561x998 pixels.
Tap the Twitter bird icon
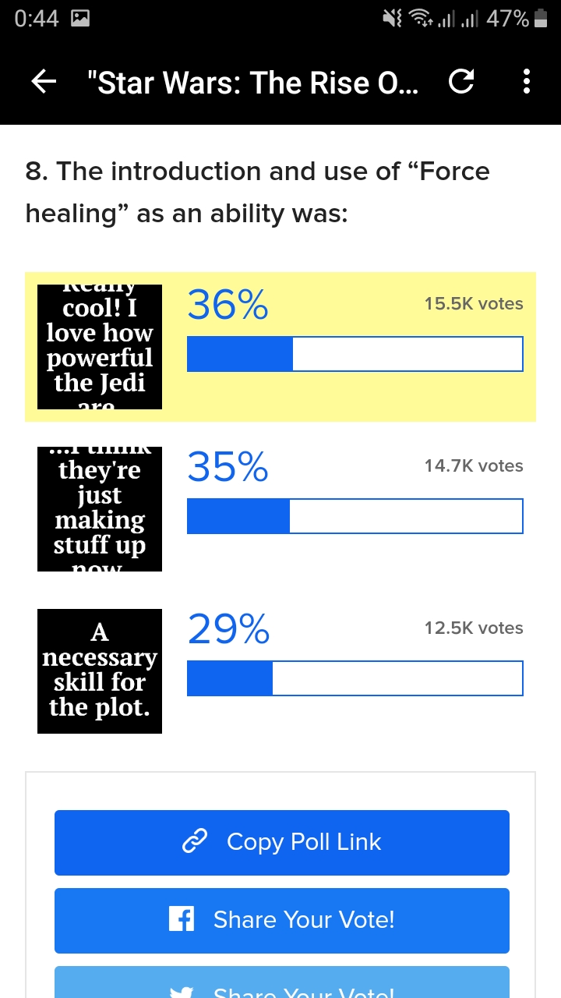(182, 992)
